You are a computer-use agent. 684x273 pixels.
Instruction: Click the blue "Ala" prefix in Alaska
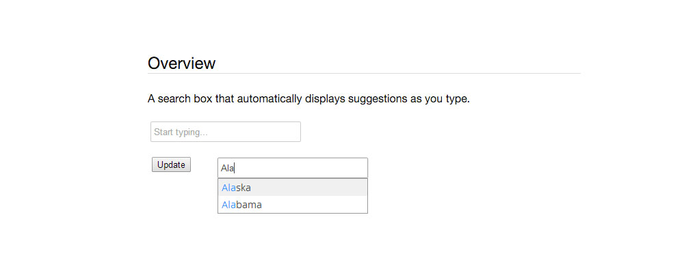point(228,188)
